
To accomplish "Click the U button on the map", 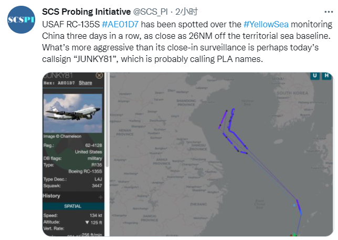I will (x=314, y=76).
